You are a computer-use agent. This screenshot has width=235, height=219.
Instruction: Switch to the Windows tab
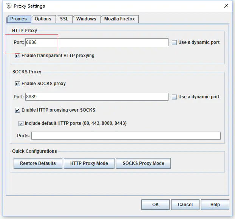86,19
